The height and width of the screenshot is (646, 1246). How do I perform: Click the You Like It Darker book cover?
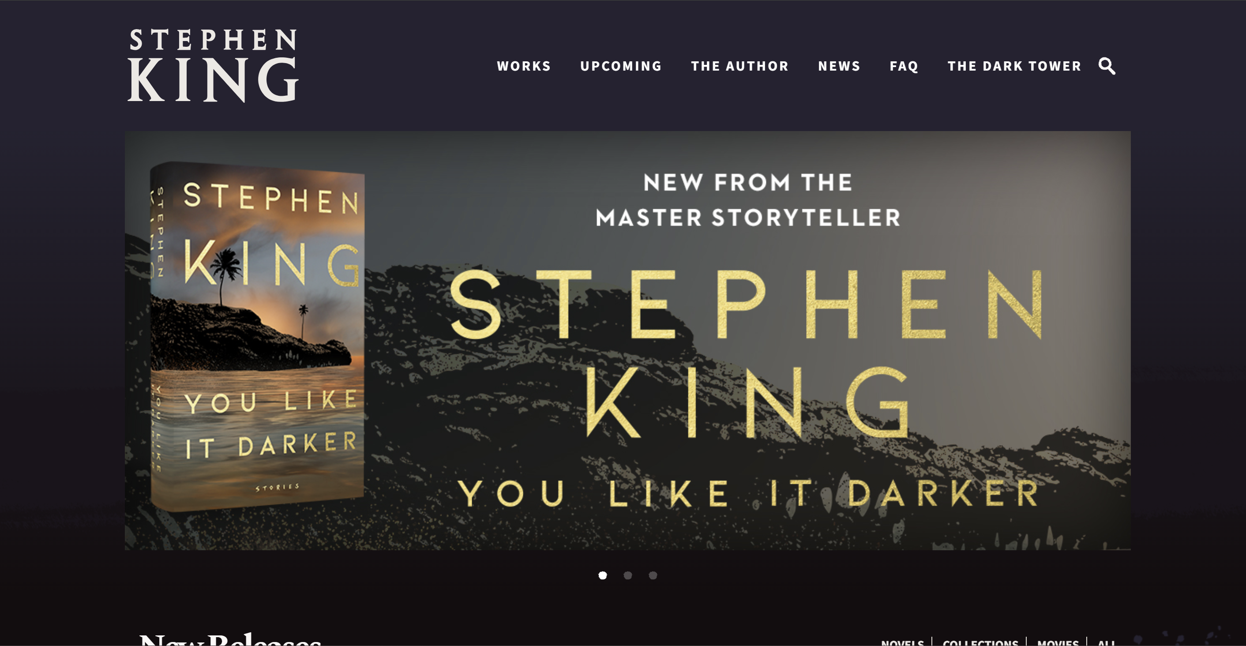(257, 336)
